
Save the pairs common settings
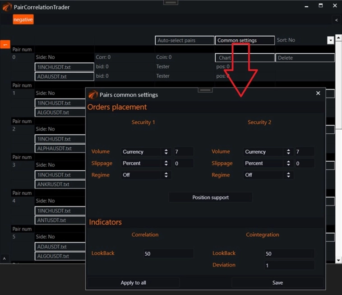[x=277, y=282]
